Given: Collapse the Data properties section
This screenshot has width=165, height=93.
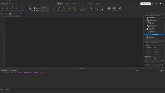Looking at the screenshot, I should 145,45.
